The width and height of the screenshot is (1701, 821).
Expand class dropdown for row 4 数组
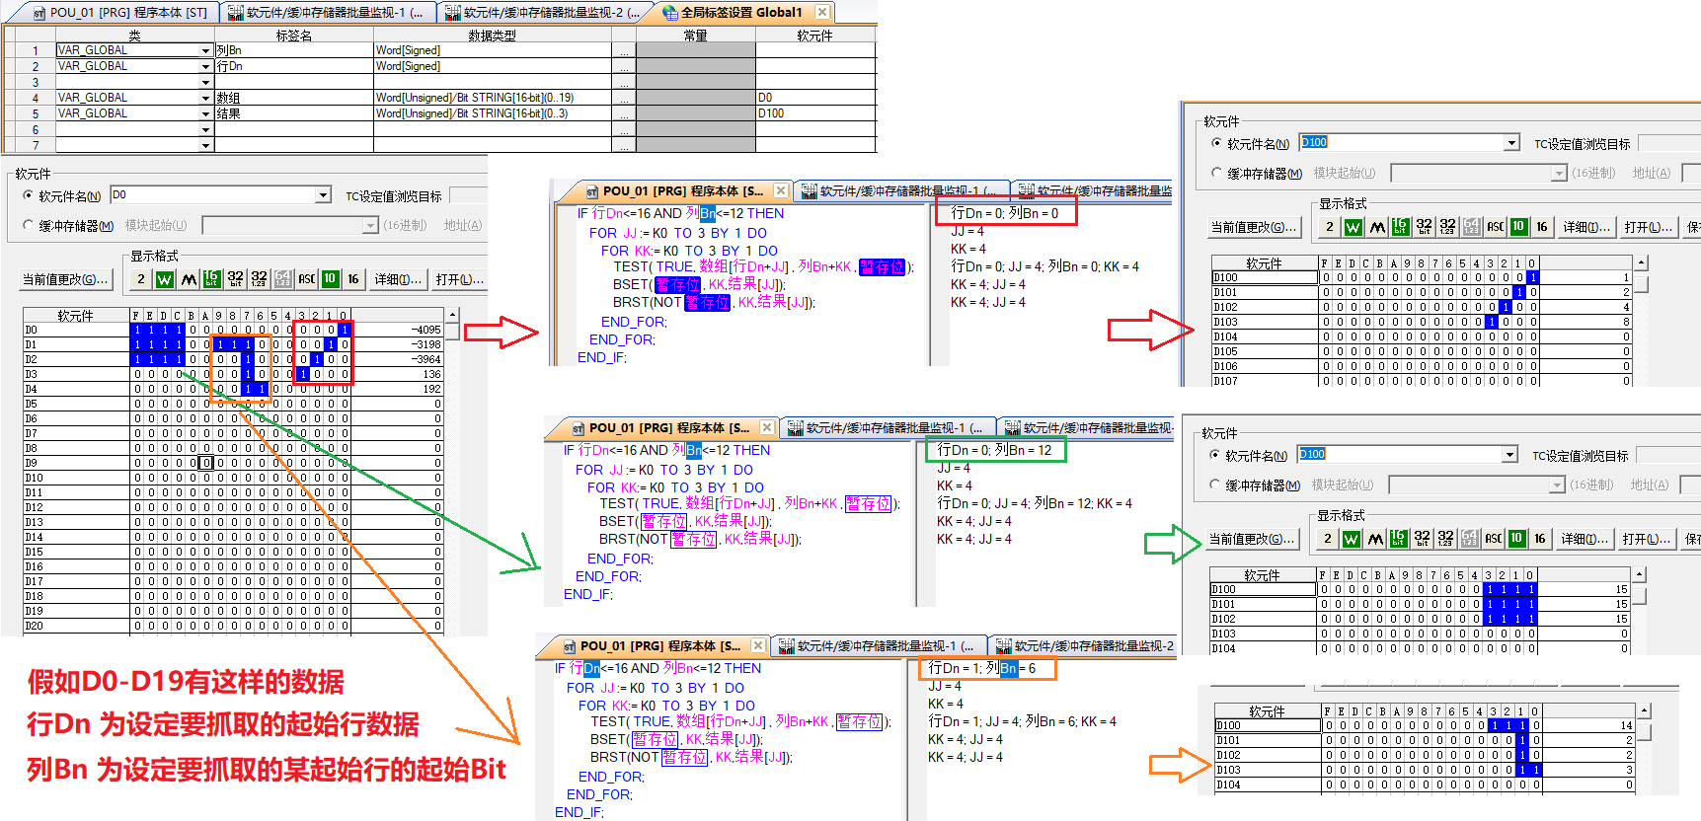coord(205,98)
